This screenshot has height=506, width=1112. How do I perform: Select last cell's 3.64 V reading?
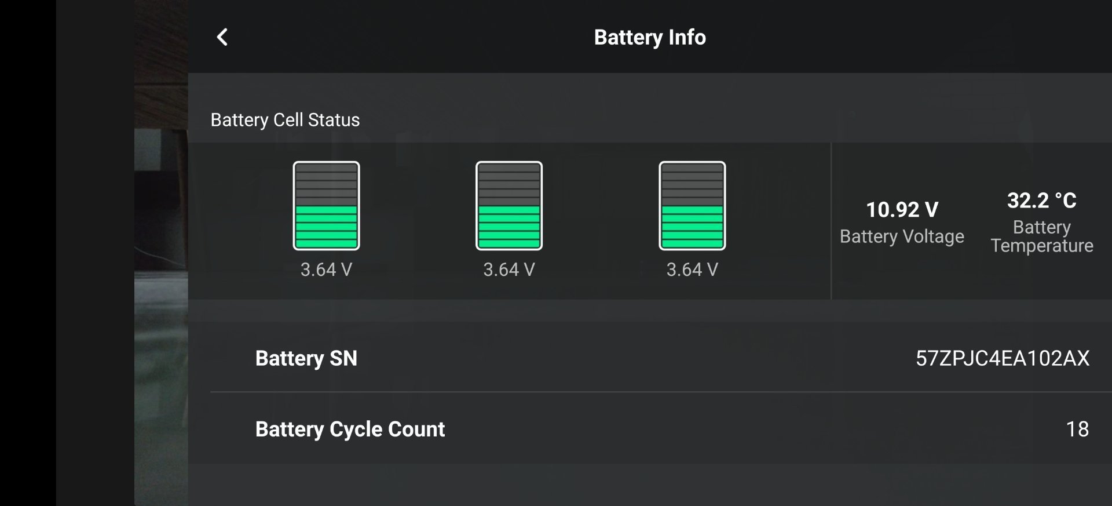(x=692, y=270)
